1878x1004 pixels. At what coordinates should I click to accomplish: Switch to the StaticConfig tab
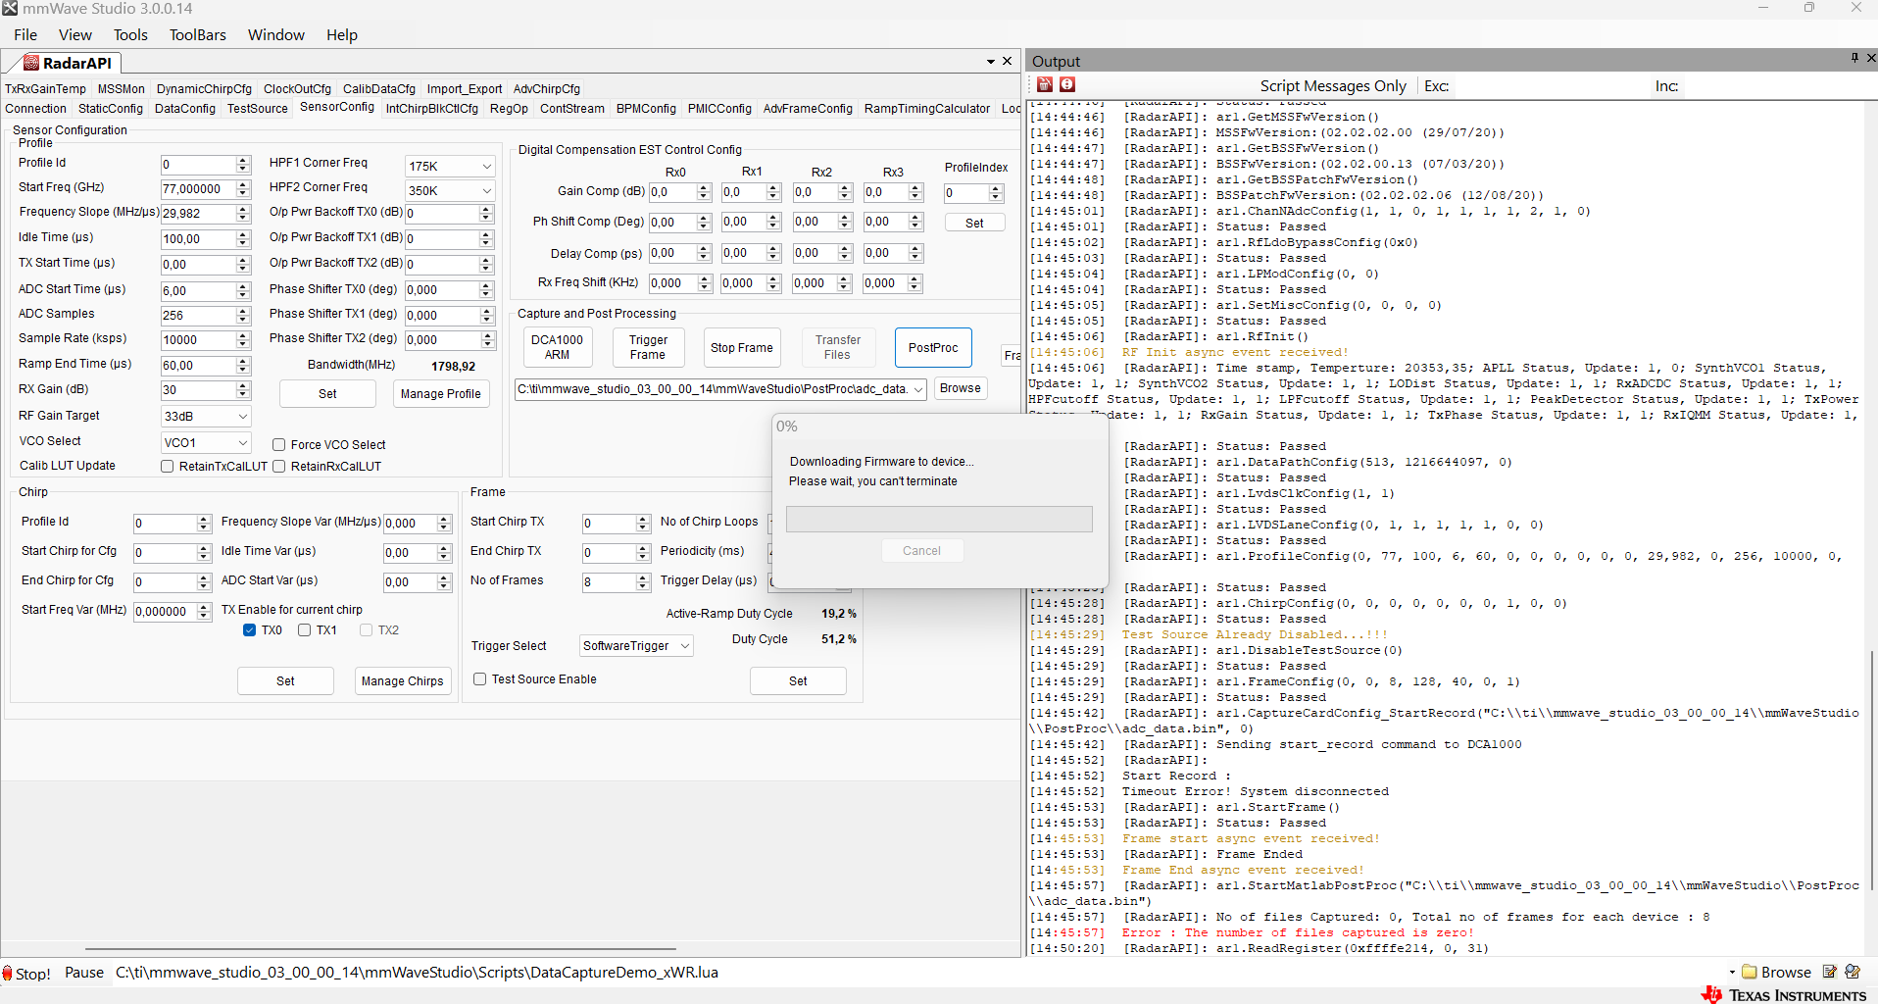(111, 109)
